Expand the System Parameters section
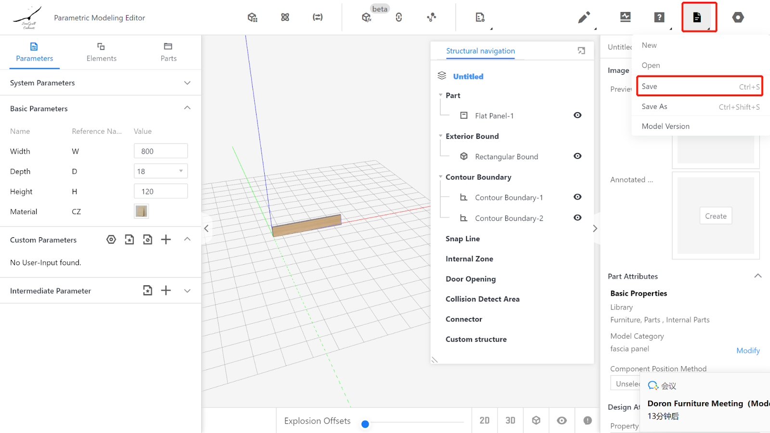This screenshot has width=770, height=433. pyautogui.click(x=187, y=83)
